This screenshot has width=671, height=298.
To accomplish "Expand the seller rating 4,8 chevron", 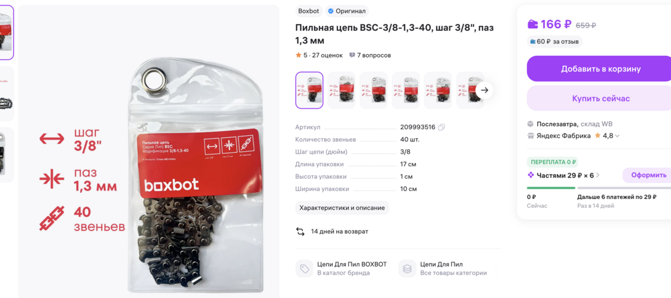I will 617,136.
